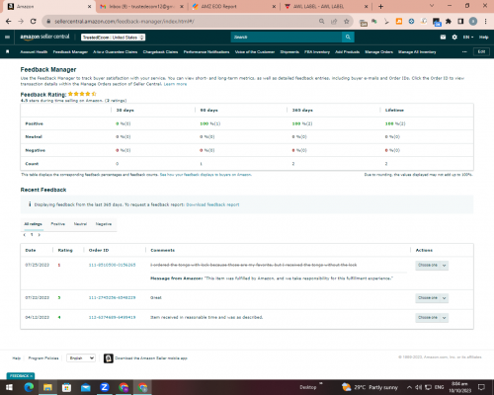The width and height of the screenshot is (494, 395).
Task: Open Chrome tab search chevron
Action: [432, 6]
